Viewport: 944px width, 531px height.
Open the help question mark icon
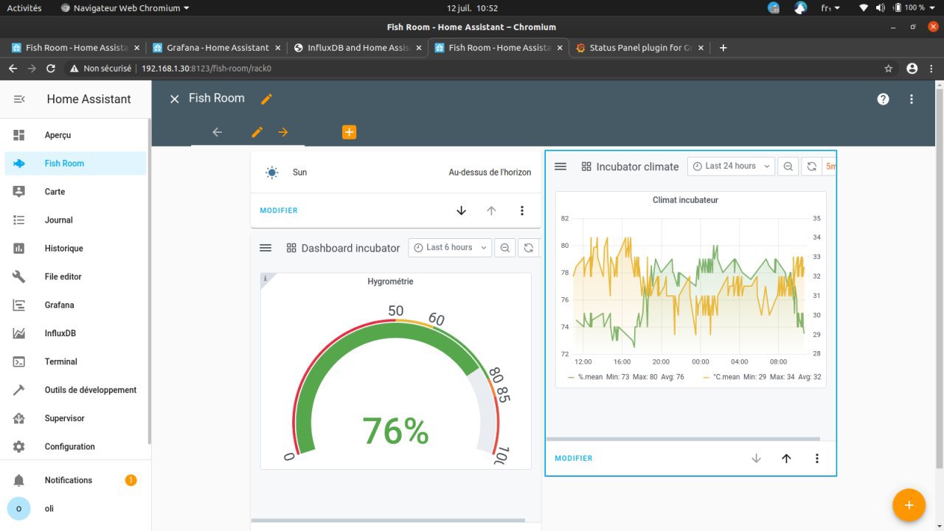(x=883, y=99)
